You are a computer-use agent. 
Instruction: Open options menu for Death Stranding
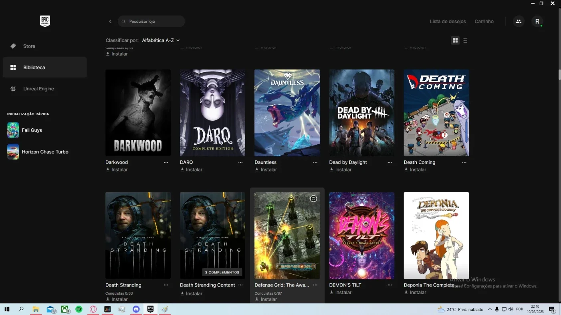[166, 285]
